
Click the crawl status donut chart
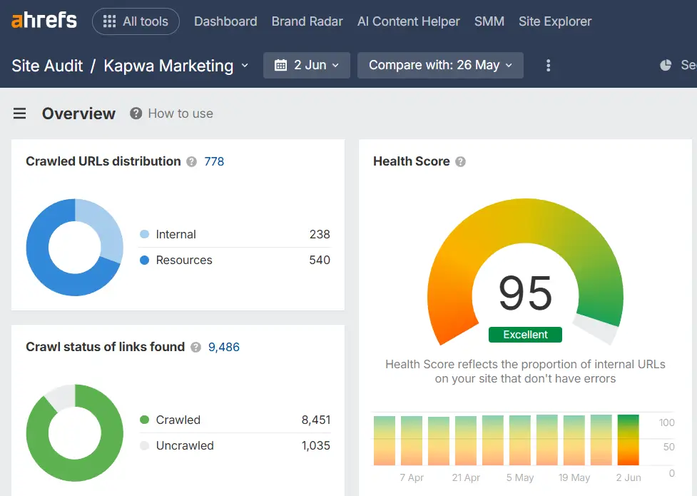(x=75, y=432)
